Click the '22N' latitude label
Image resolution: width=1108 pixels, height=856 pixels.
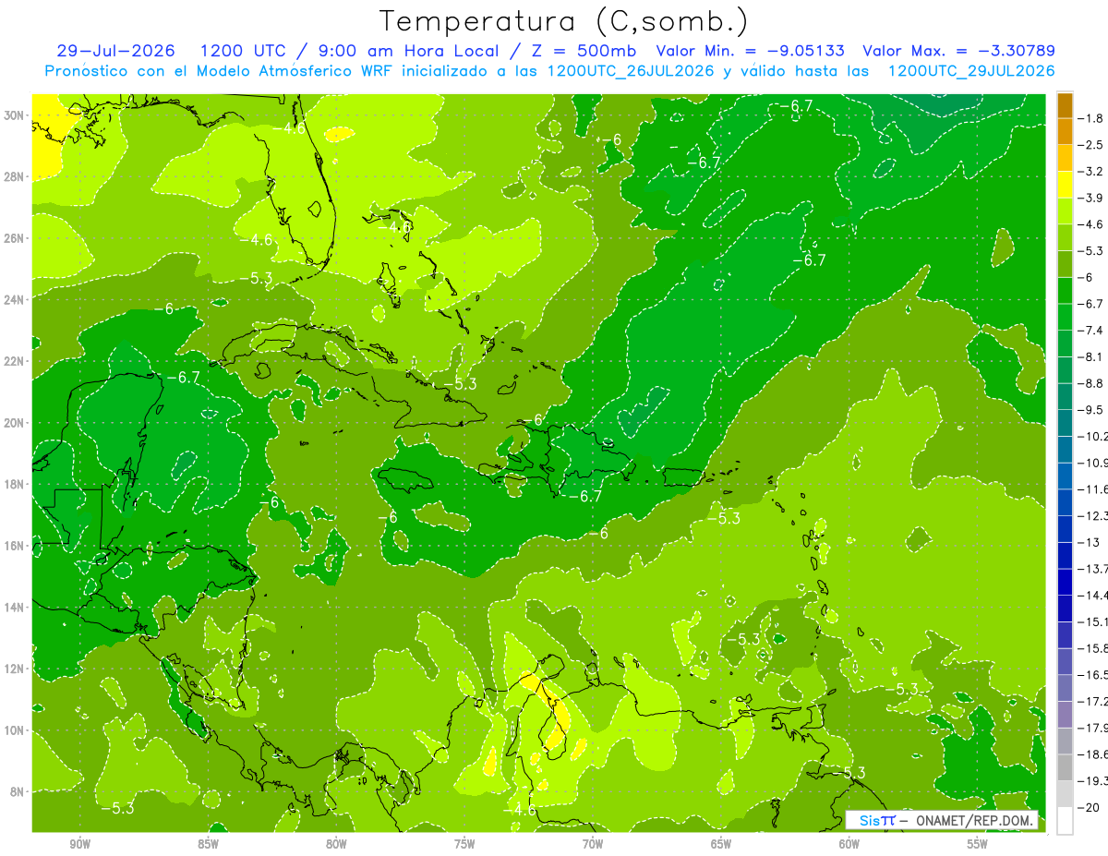[x=16, y=361]
